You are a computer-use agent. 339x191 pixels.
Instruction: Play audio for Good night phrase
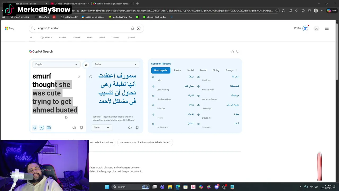tap(198, 105)
